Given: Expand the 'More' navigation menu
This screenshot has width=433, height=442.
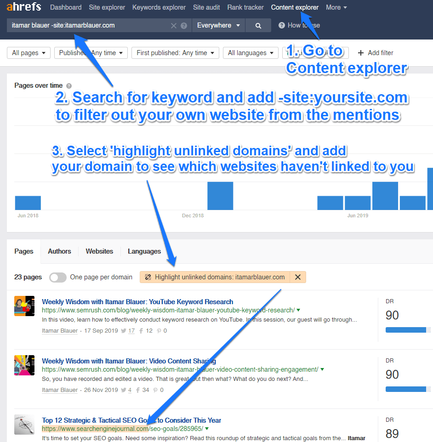Looking at the screenshot, I should click(336, 7).
